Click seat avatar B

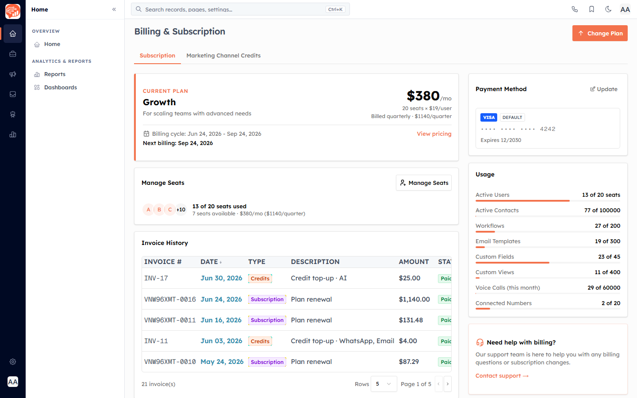pos(159,210)
